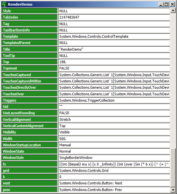This screenshot has height=194, width=177.
Task: Select the Width value 500. field
Action: (x=114, y=139)
